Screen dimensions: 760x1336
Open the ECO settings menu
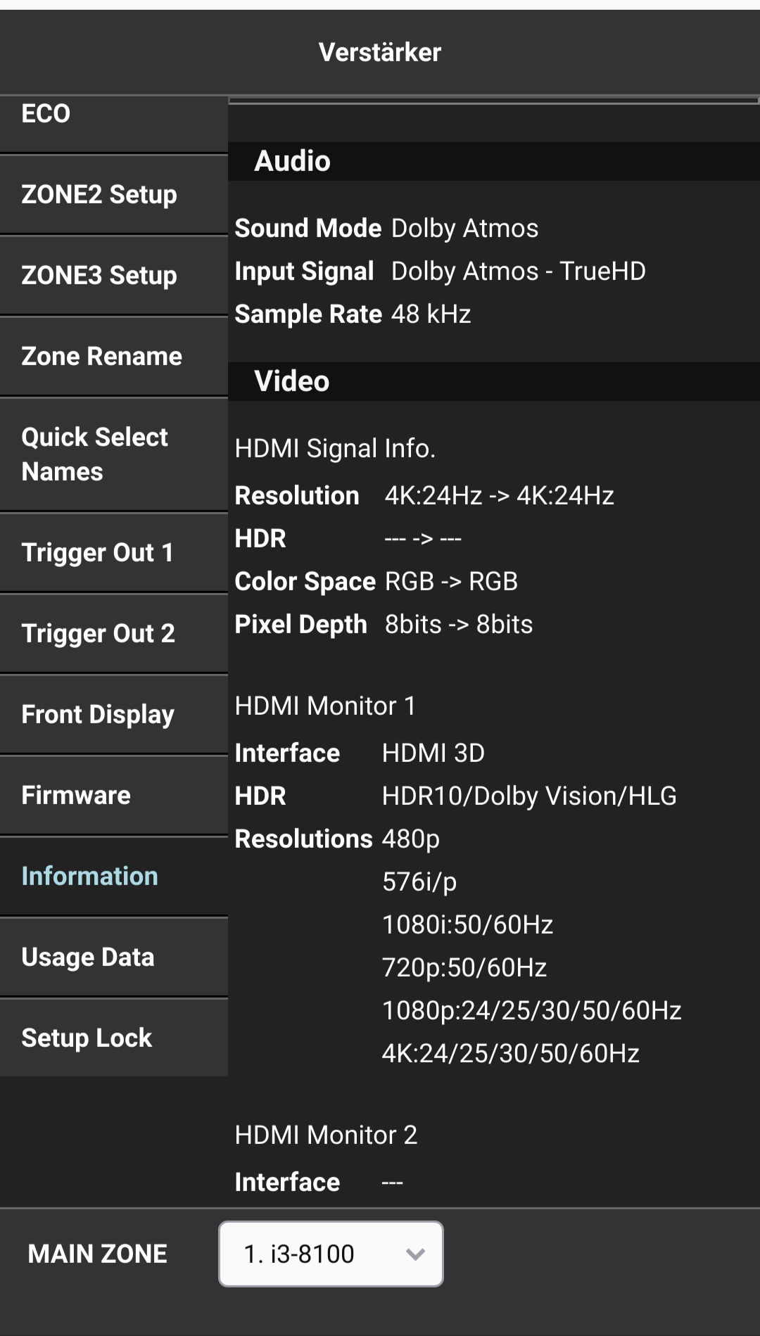pos(113,115)
